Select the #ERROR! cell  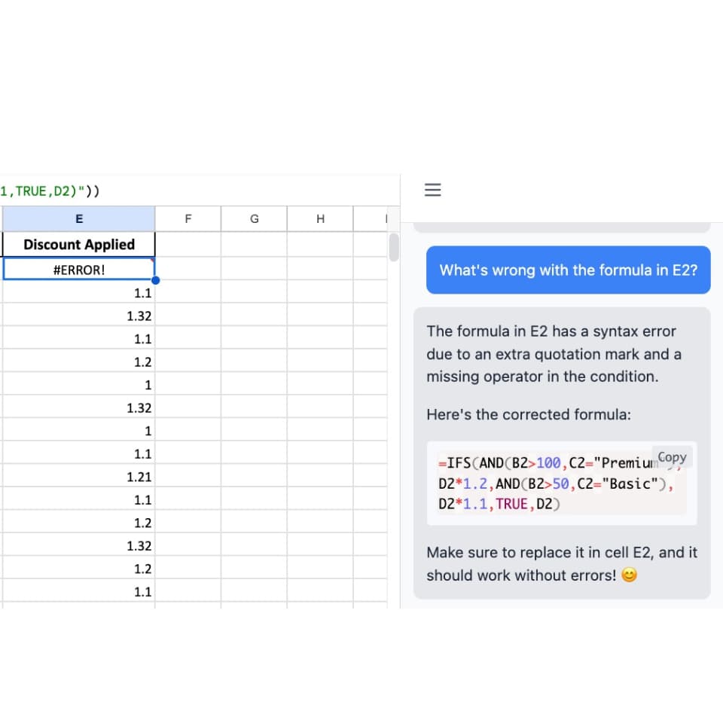tap(79, 270)
